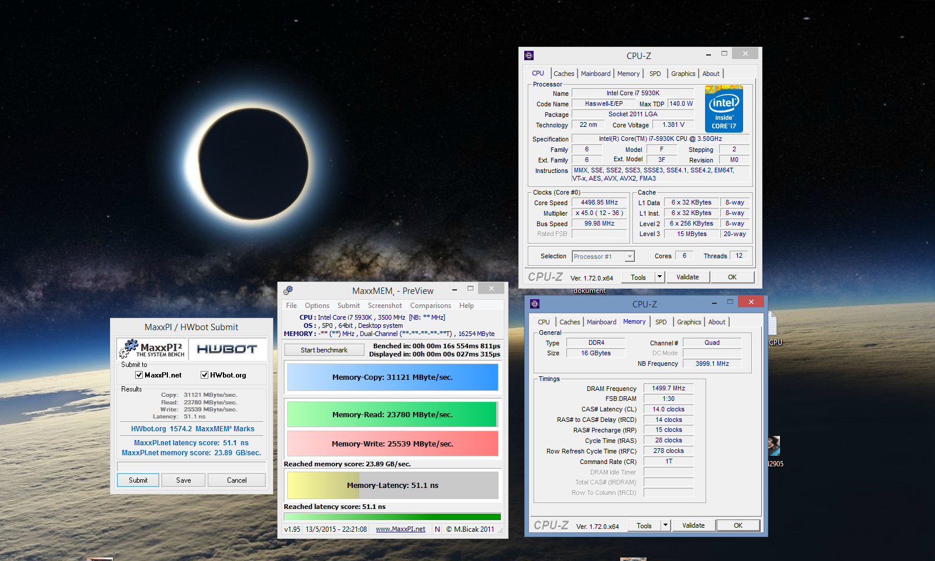
Task: Click the MaxxPI² system bench logo
Action: coord(152,349)
